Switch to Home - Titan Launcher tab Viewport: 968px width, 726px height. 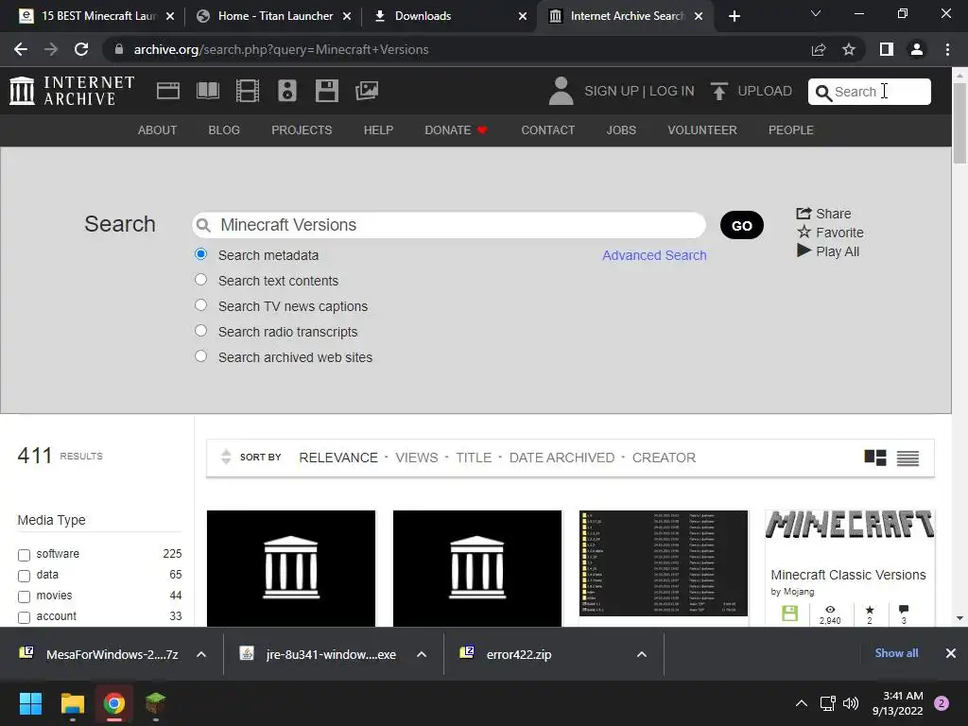coord(274,16)
